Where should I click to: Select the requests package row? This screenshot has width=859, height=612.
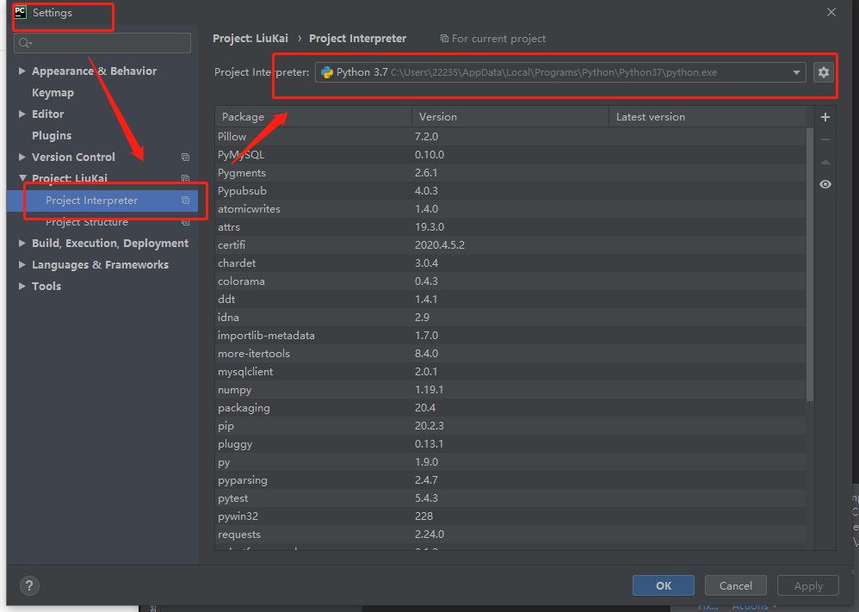click(510, 535)
